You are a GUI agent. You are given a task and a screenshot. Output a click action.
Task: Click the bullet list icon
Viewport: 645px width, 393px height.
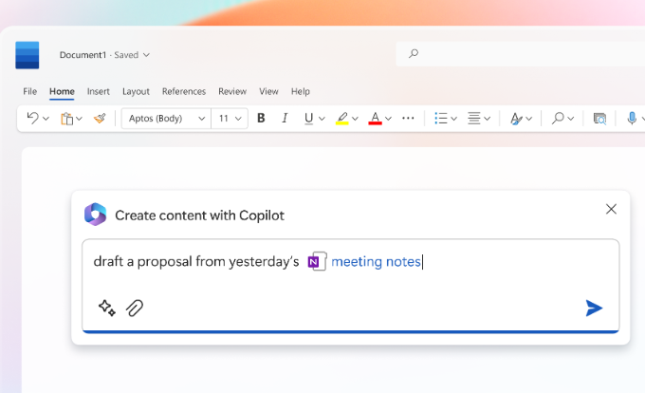click(440, 119)
